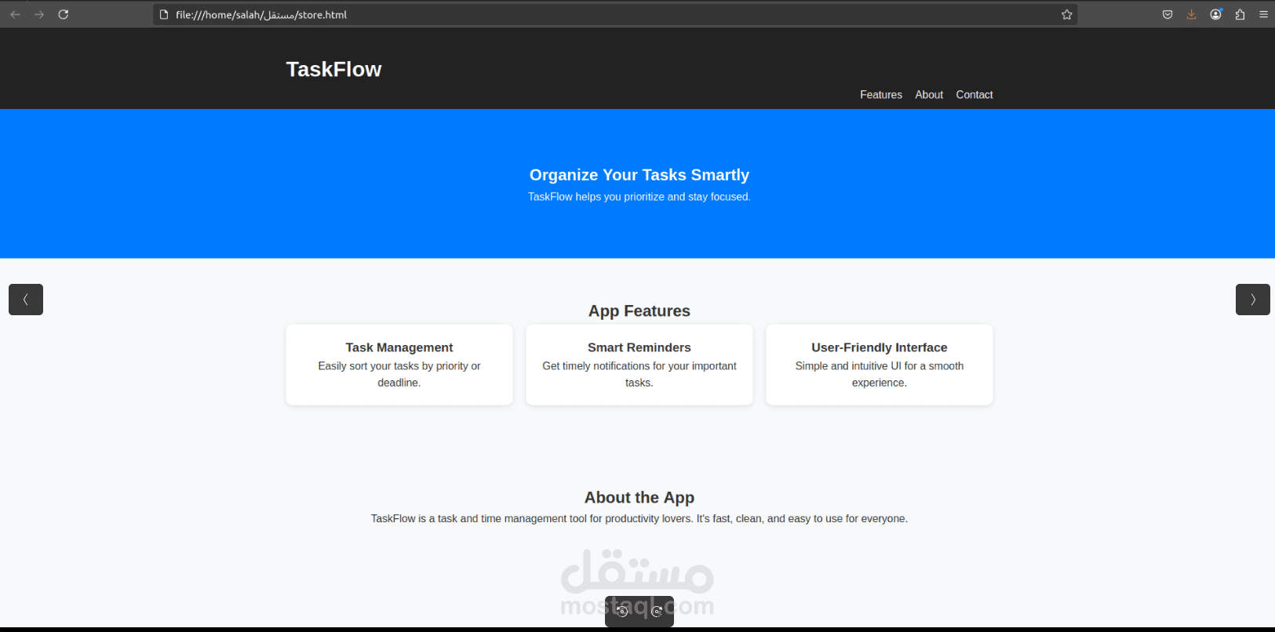Screen dimensions: 1275x632
Task: Show next image with right chevron
Action: point(1253,300)
